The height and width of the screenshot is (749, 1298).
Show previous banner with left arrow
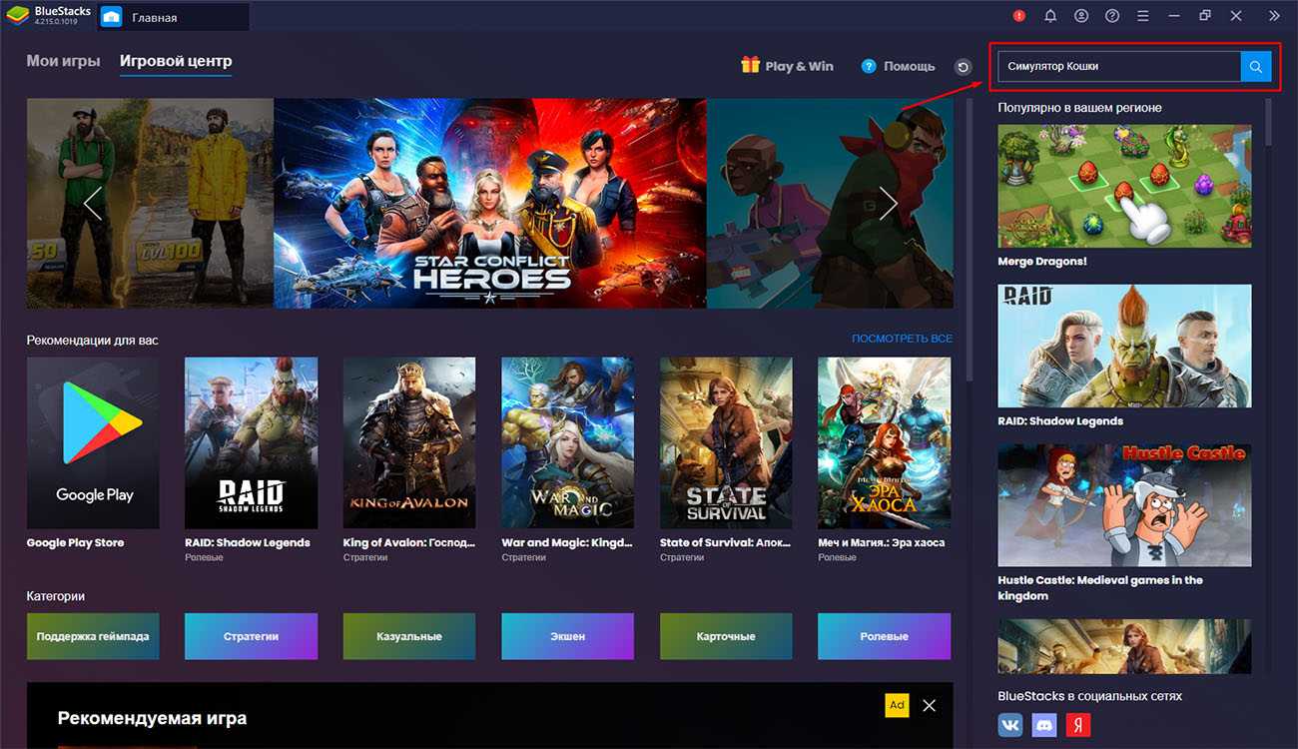(x=93, y=204)
